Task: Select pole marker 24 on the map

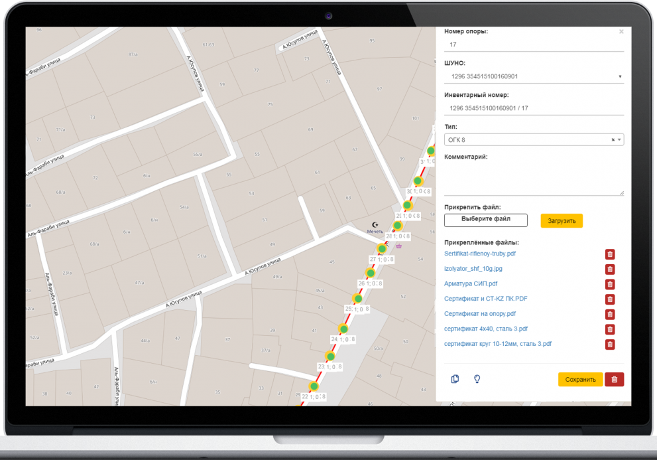Action: (343, 329)
